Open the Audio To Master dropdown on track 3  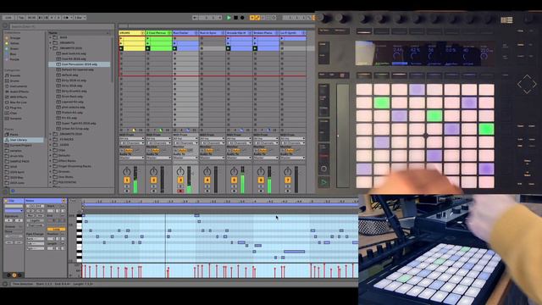[185, 158]
